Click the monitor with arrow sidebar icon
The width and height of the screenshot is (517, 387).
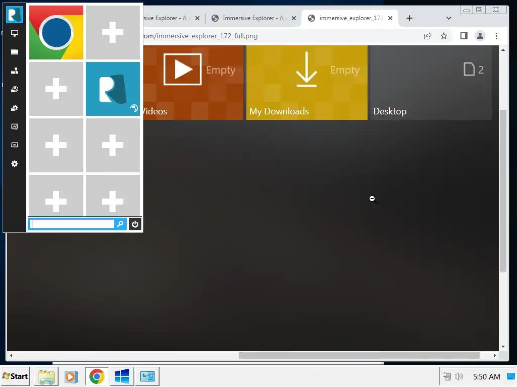point(15,145)
